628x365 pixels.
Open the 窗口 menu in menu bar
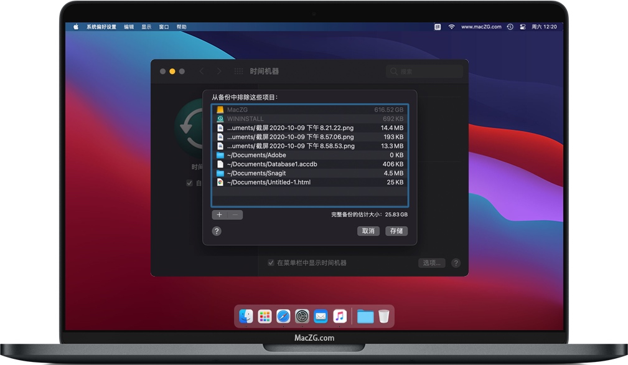164,27
